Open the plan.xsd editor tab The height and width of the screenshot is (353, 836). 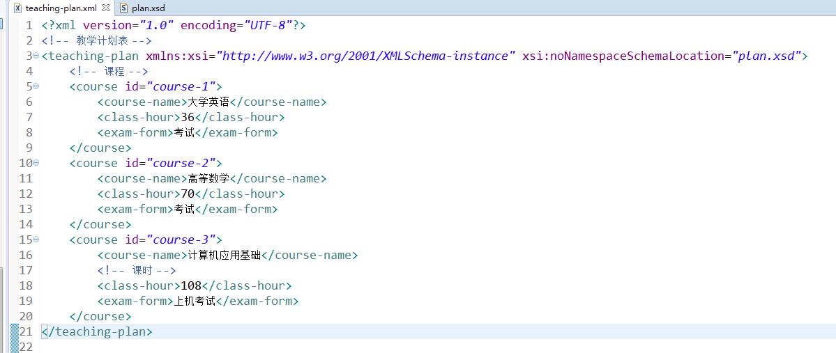coord(150,8)
